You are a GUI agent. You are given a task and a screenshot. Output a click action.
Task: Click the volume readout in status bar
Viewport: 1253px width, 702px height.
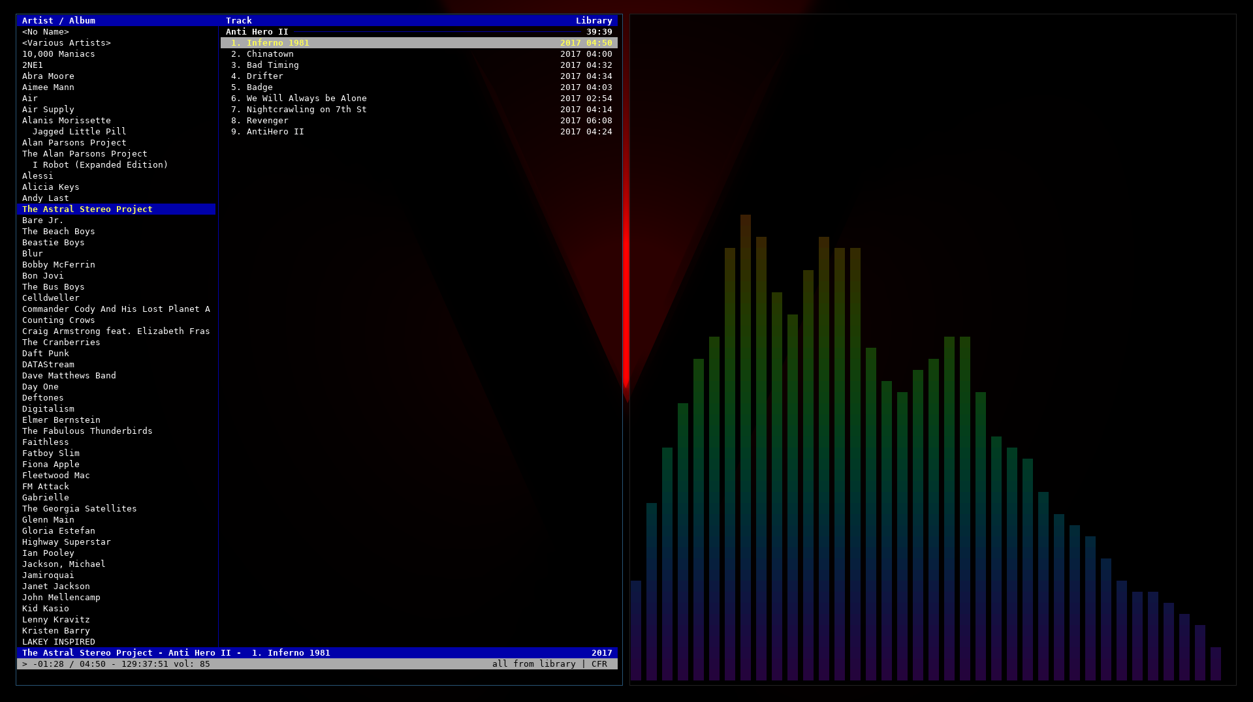tap(191, 664)
